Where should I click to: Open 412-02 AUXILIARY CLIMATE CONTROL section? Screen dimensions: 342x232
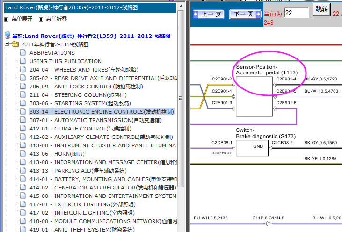[x=101, y=137]
